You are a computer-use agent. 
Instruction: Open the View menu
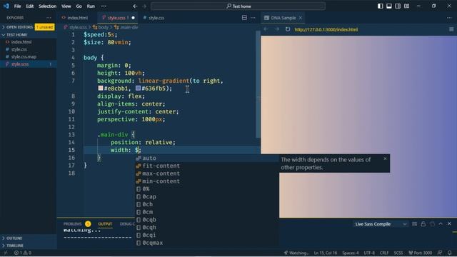66,6
